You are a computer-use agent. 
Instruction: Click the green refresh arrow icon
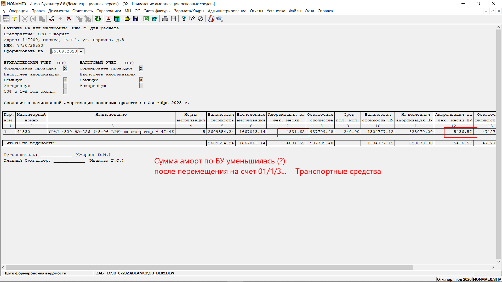[x=98, y=19]
